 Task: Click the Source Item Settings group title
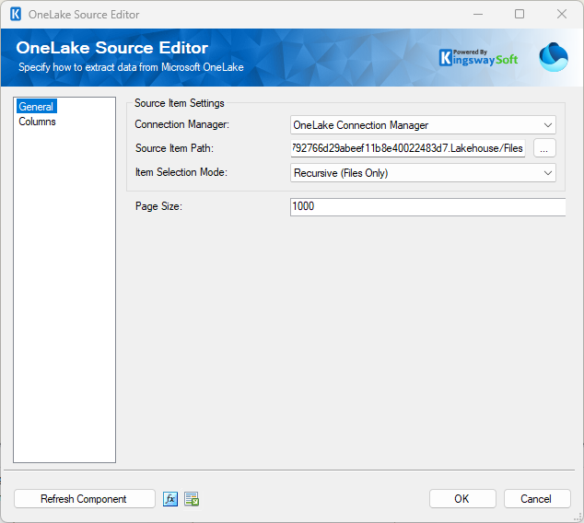click(179, 103)
